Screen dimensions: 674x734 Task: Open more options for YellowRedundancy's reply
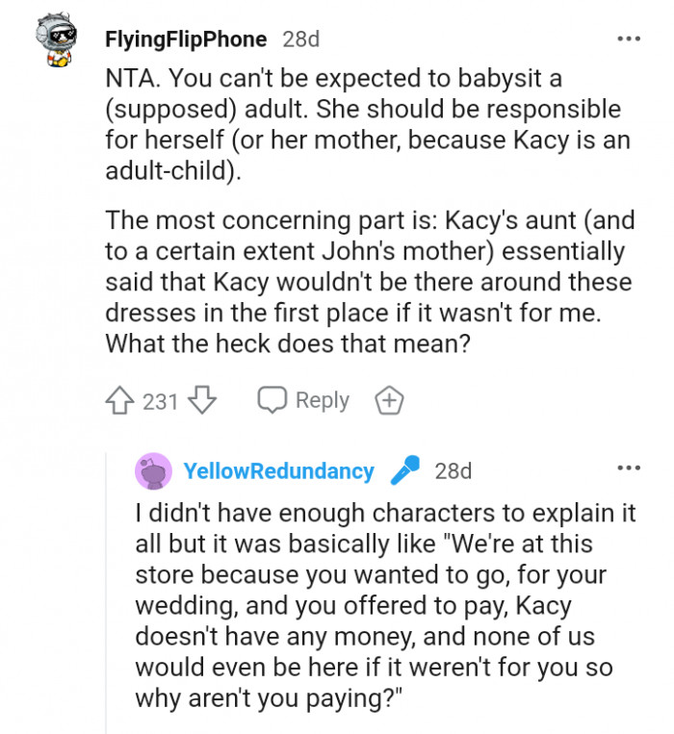tap(628, 468)
